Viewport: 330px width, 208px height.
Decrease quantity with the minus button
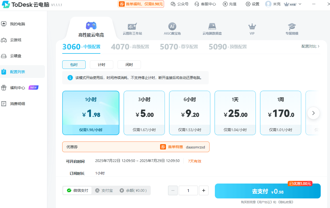click(x=173, y=190)
